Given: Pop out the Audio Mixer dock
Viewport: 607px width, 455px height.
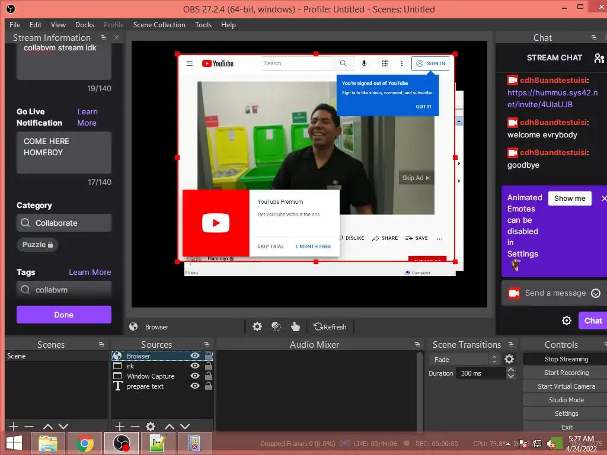Looking at the screenshot, I should pos(417,344).
